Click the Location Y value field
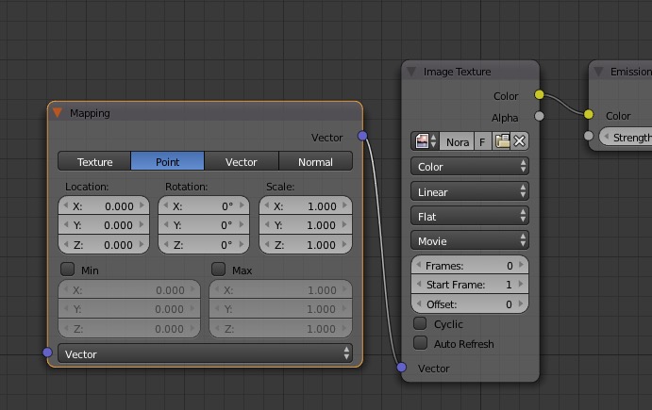Image resolution: width=652 pixels, height=410 pixels. pos(104,225)
